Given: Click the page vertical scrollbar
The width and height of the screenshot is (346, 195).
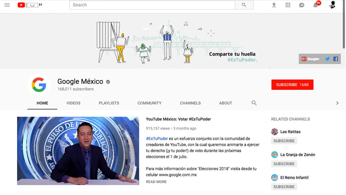Looking at the screenshot, I should 344,24.
